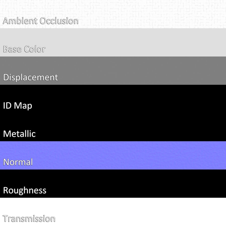Select the Normal map label
This screenshot has height=226, width=226.
18,162
